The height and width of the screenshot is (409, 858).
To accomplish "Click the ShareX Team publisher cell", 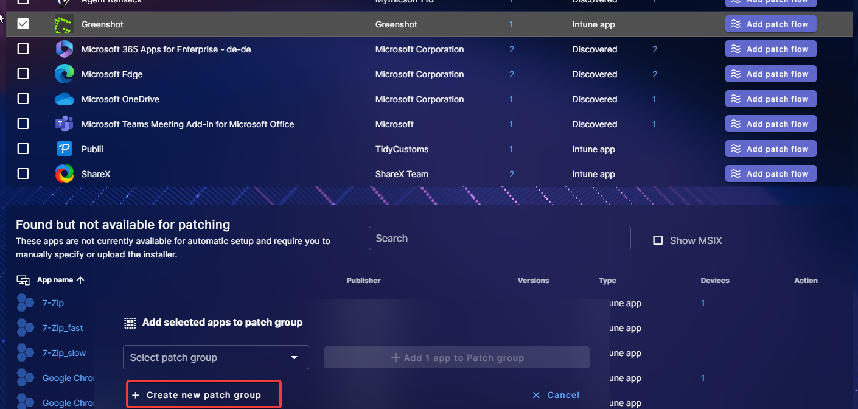I will click(402, 174).
